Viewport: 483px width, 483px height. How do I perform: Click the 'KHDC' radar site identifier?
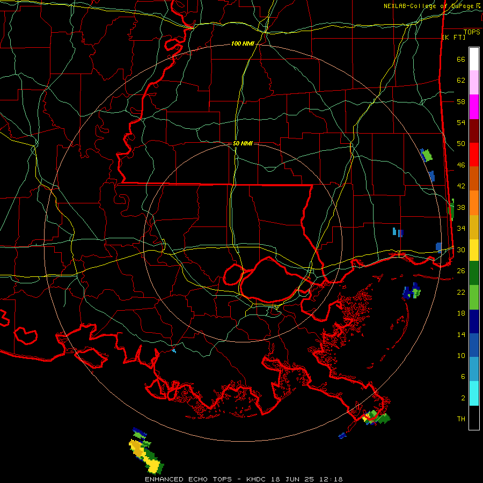[x=257, y=479]
